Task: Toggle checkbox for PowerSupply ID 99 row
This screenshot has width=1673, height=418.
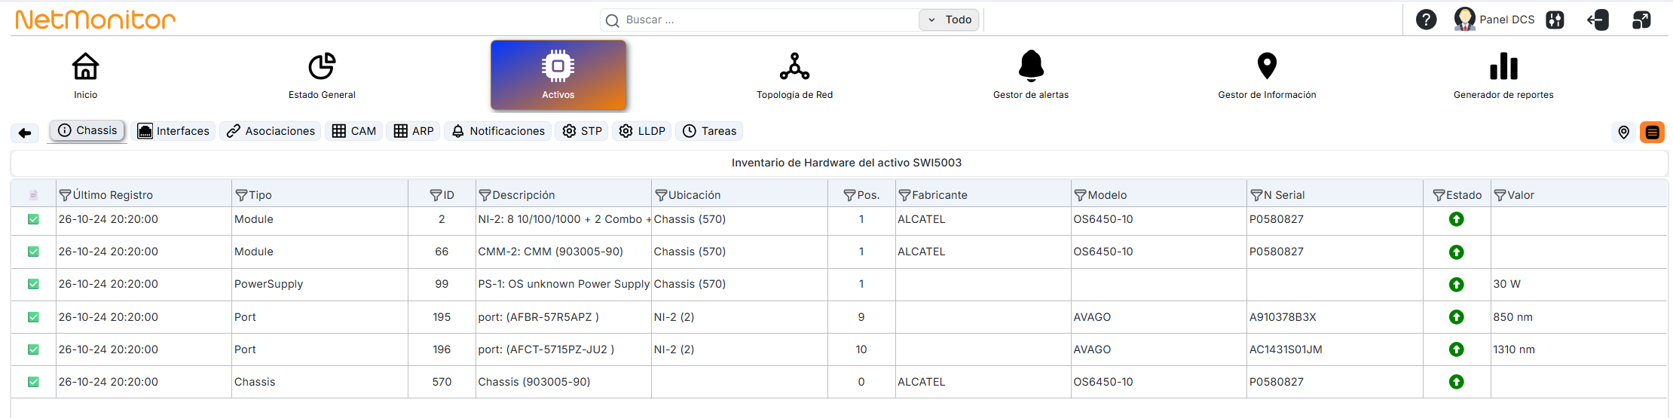Action: tap(33, 284)
